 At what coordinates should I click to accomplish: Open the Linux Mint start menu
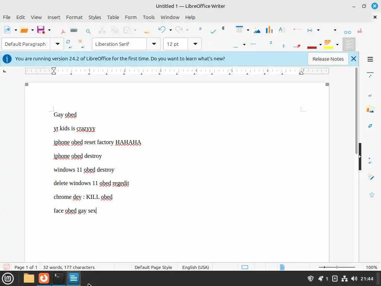click(x=7, y=279)
